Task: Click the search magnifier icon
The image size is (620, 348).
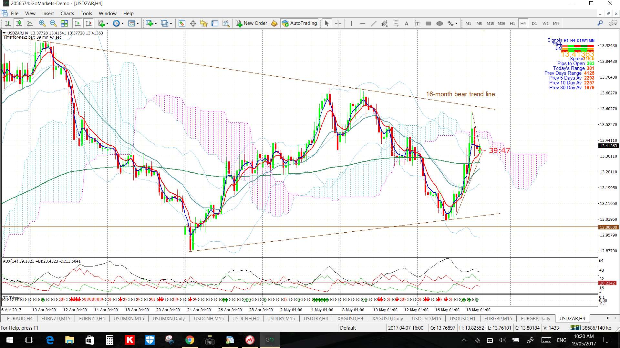Action: [x=600, y=23]
